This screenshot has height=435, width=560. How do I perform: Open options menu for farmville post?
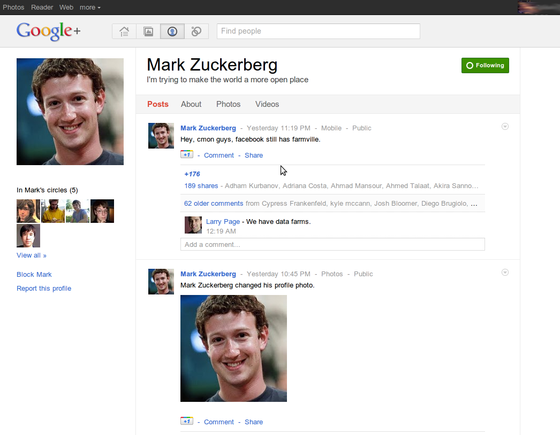point(505,127)
